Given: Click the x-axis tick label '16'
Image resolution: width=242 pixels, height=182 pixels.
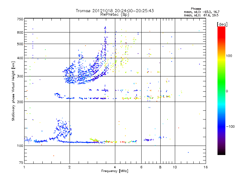Looking at the screenshot, I should [x=206, y=167].
